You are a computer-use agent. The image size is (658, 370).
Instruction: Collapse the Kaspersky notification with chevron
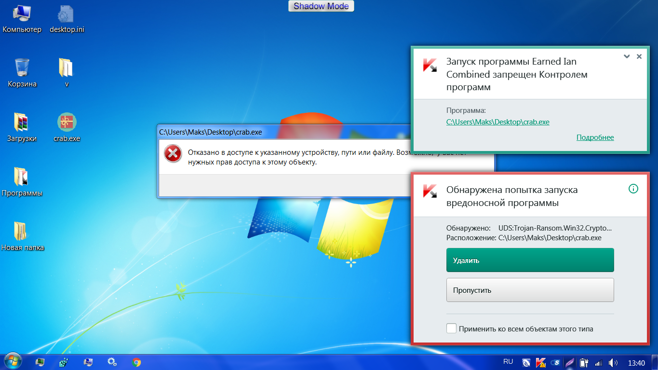click(x=627, y=56)
